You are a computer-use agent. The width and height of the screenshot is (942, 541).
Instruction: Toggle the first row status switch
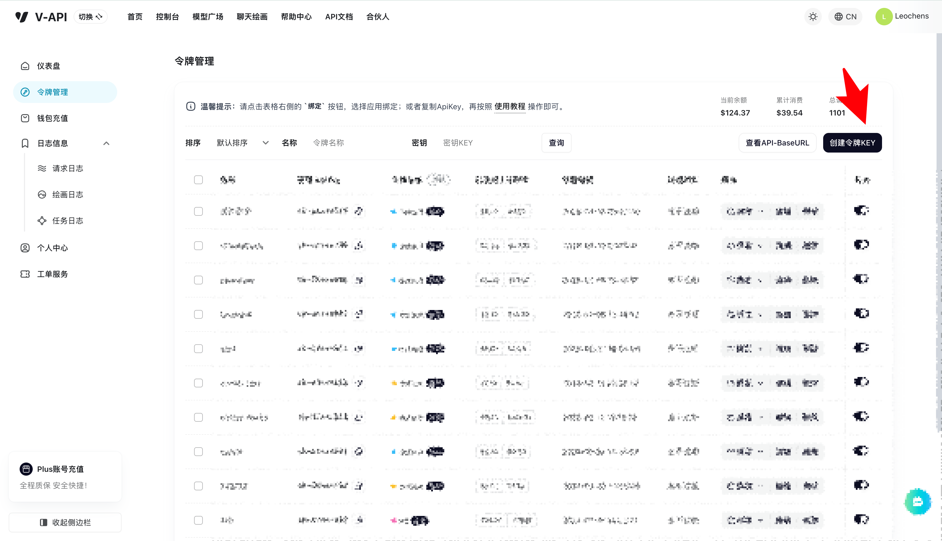pyautogui.click(x=861, y=211)
